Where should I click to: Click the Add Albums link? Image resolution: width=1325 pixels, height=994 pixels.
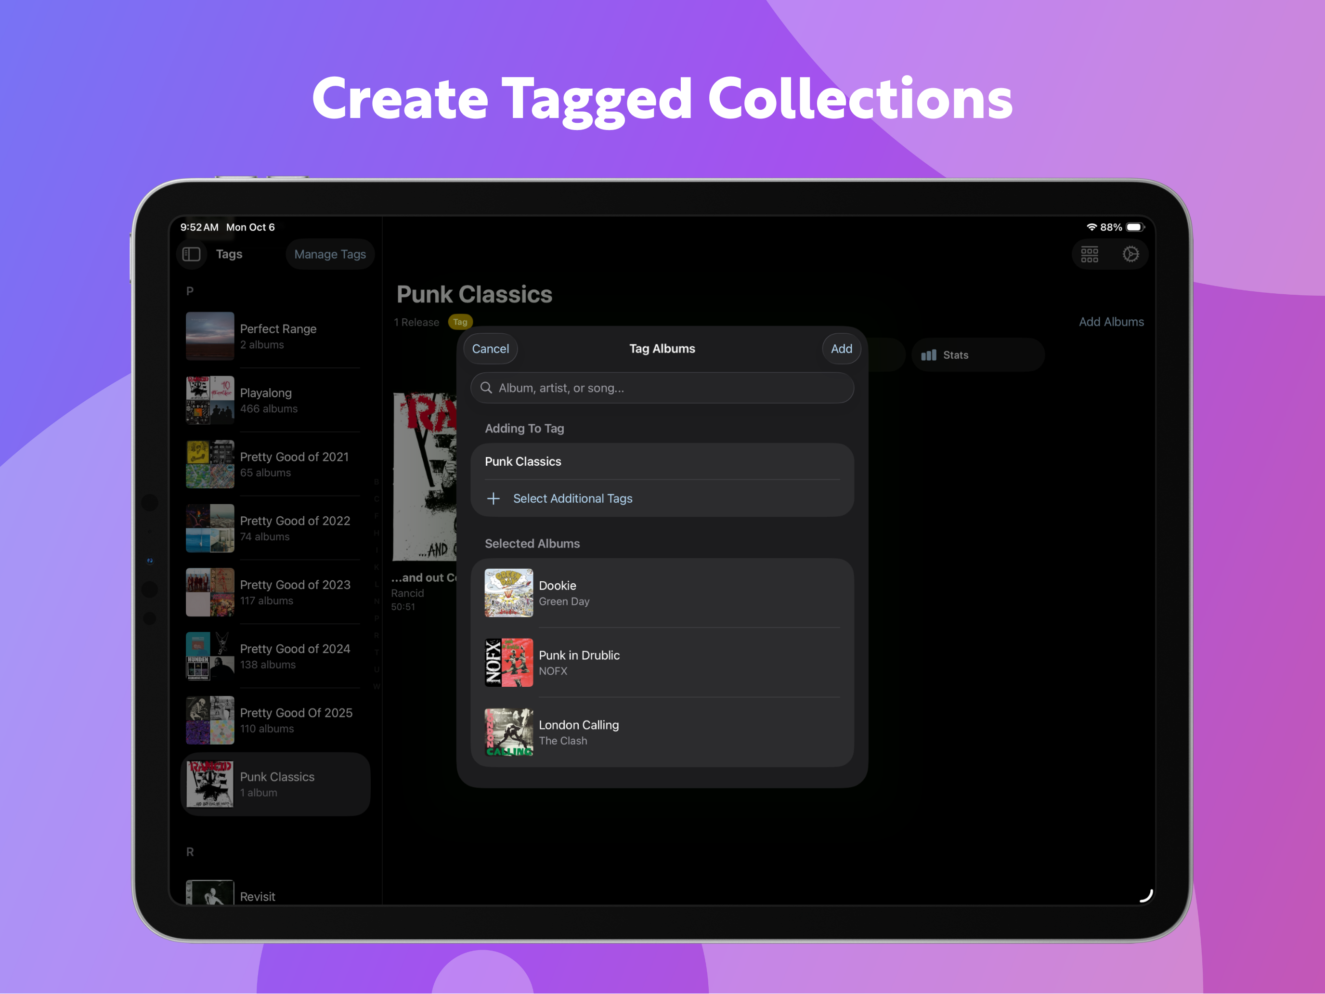[x=1111, y=322]
